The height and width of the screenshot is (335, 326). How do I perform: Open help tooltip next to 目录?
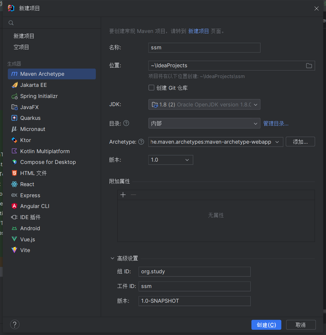click(126, 123)
